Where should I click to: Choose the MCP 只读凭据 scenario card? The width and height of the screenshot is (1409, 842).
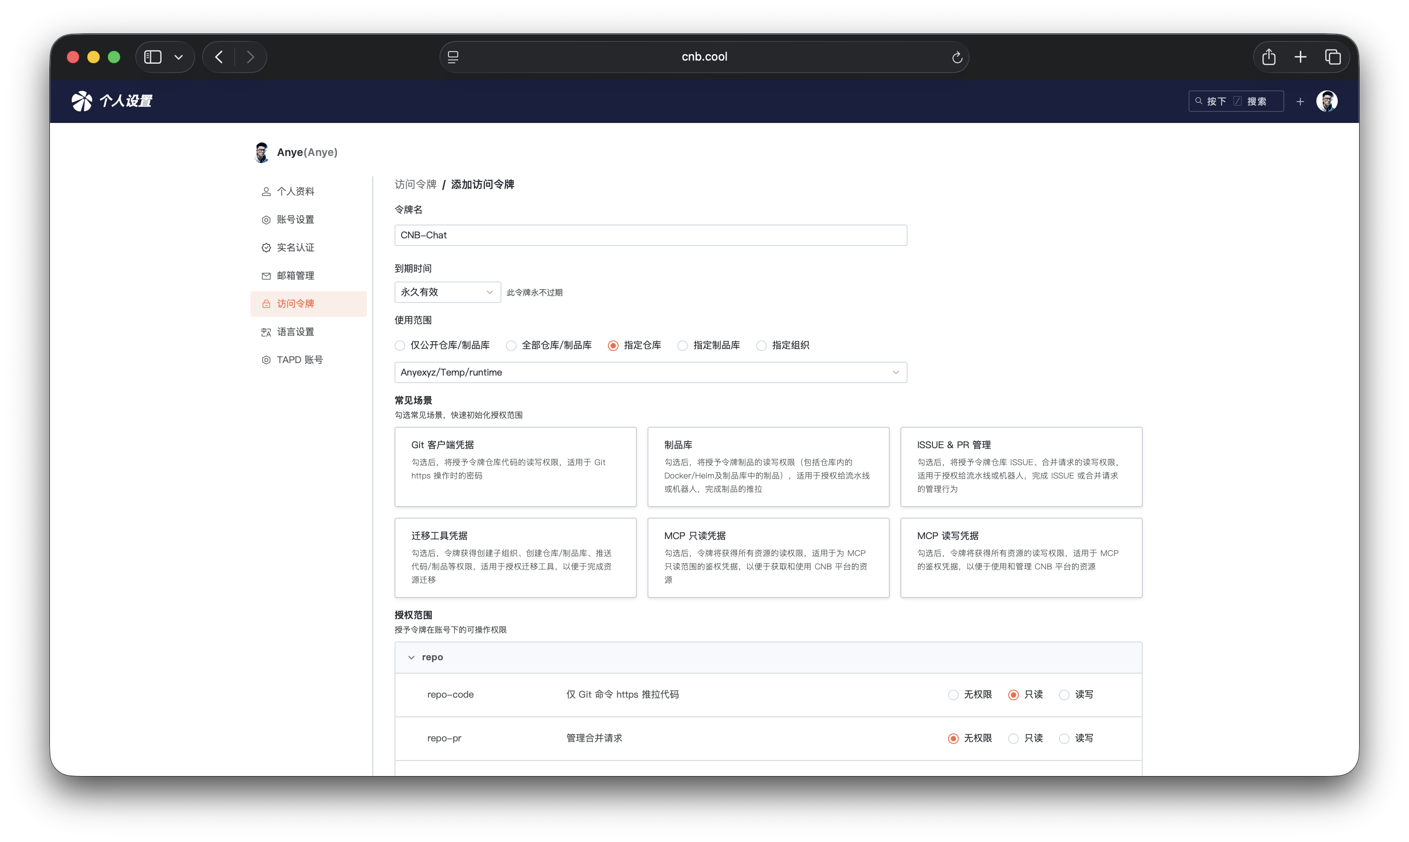[x=768, y=557]
